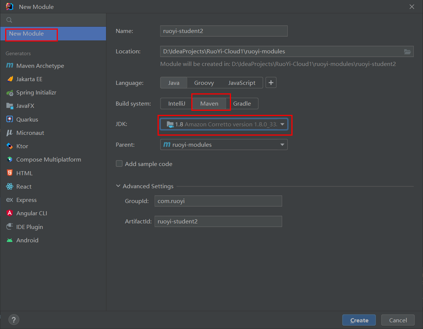Select React generator entry
The image size is (423, 329).
coord(53,187)
